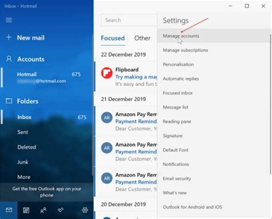Switch to the Other tab
The image size is (272, 219).
coord(142,38)
